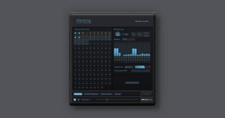Select Atmos channel 10 in the grid
This screenshot has height=118, width=225.
pos(110,34)
